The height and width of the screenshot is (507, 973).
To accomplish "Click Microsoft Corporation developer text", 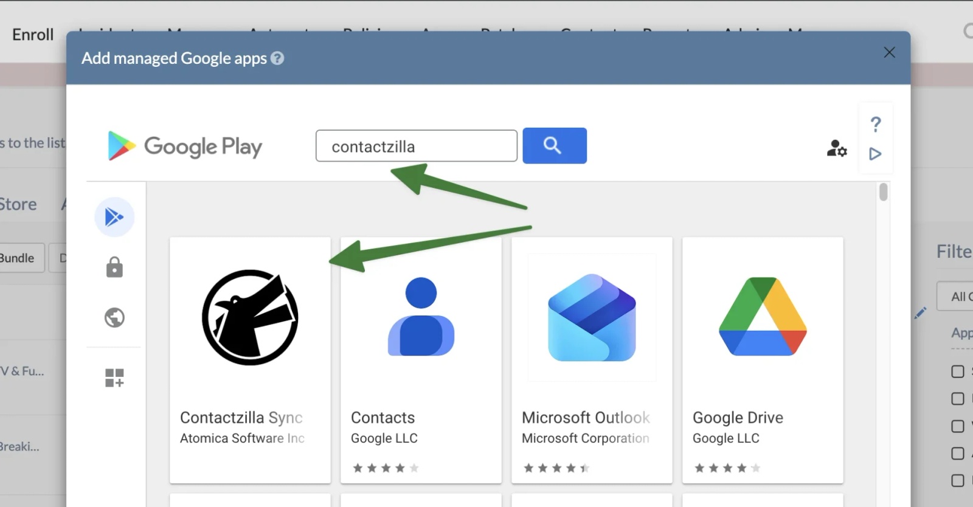I will [586, 438].
